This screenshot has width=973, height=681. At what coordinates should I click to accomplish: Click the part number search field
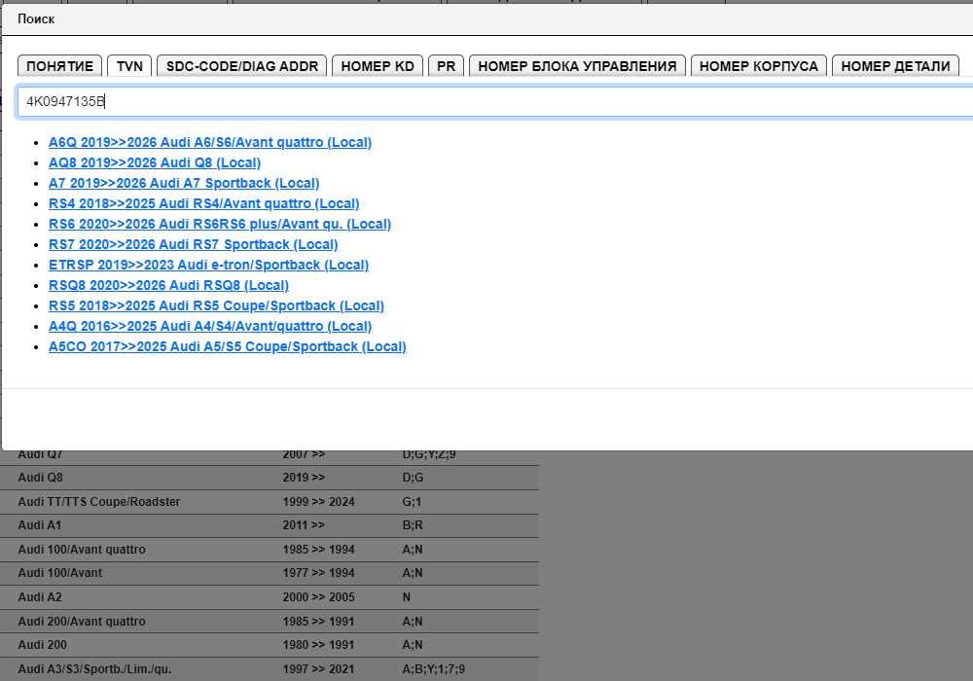[x=494, y=102]
